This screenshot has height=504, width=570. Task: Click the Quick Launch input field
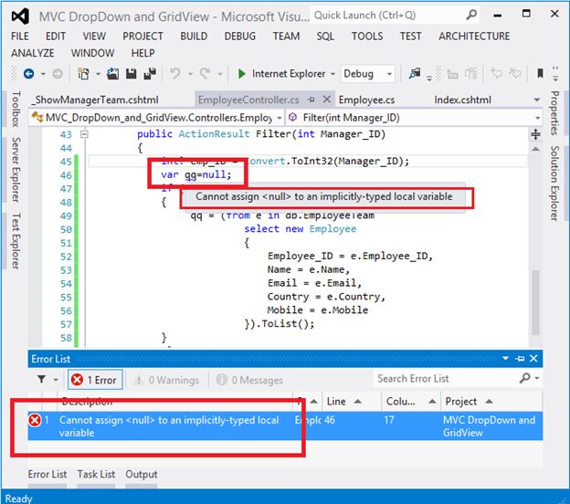pos(387,16)
